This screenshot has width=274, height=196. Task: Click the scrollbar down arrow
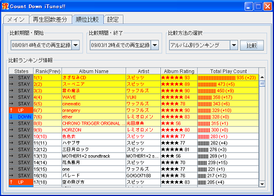point(262,184)
